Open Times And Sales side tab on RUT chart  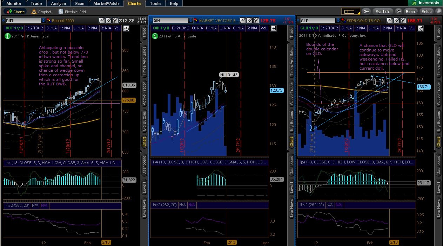[144, 62]
